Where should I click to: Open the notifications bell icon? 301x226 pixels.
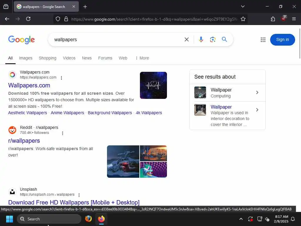pos(293,219)
